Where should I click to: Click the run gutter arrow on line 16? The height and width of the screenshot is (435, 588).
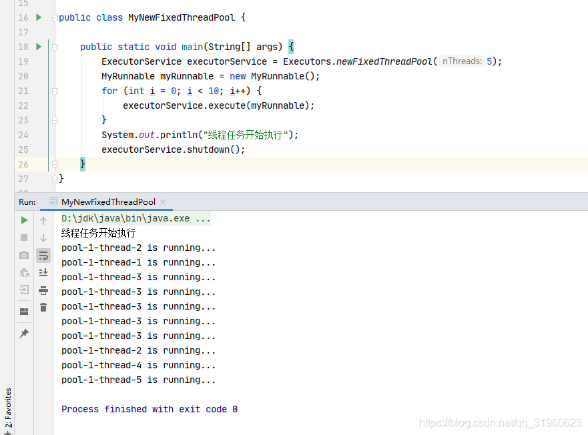[x=39, y=17]
